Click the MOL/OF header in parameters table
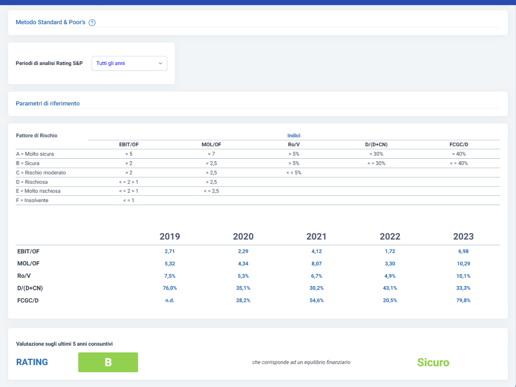 pyautogui.click(x=211, y=144)
